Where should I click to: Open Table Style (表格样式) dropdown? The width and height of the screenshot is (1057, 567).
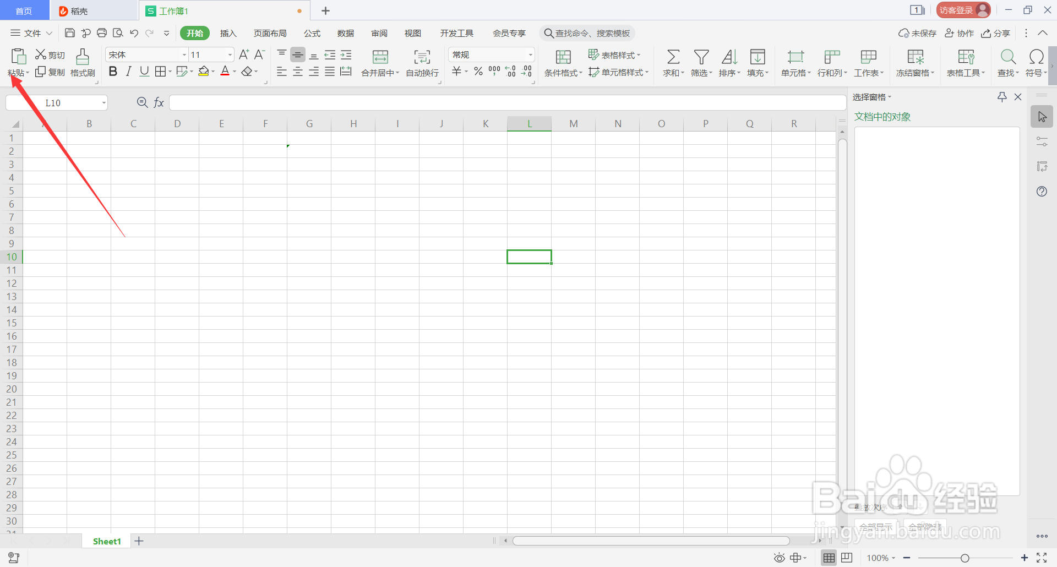pyautogui.click(x=614, y=55)
